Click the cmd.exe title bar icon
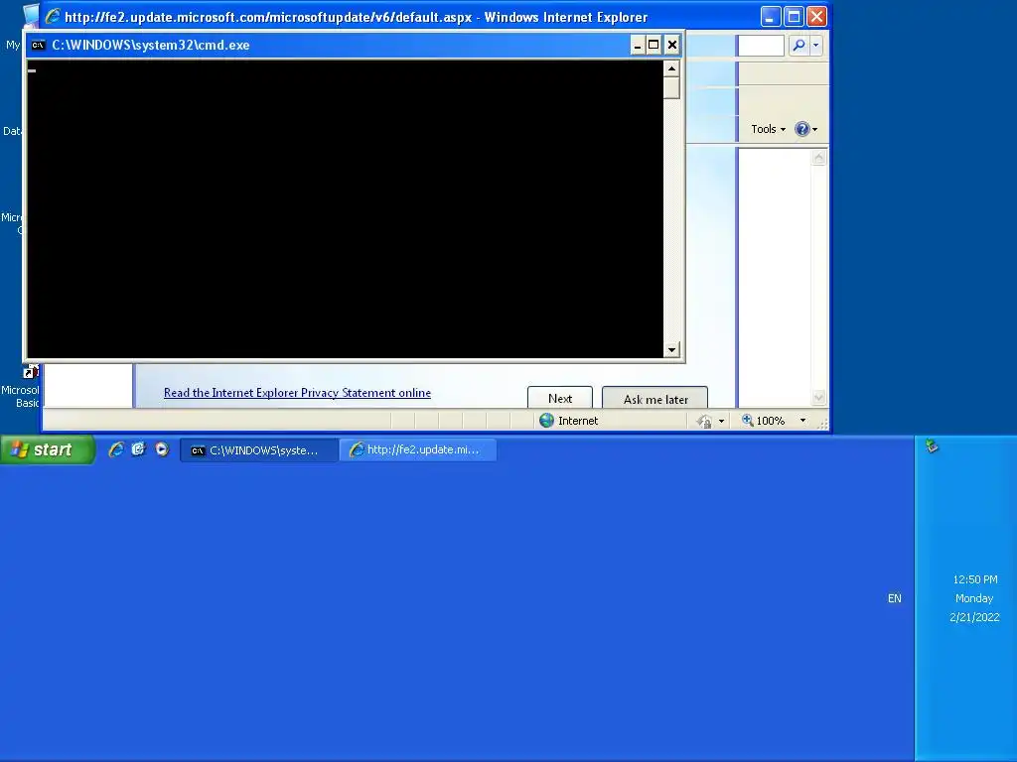This screenshot has width=1017, height=762. (x=39, y=45)
